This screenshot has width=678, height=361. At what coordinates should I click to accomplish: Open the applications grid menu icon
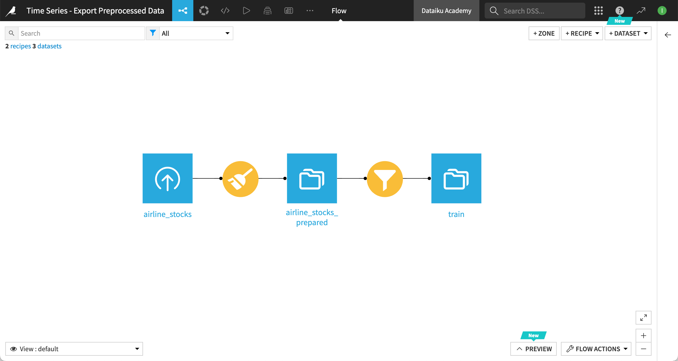[598, 11]
